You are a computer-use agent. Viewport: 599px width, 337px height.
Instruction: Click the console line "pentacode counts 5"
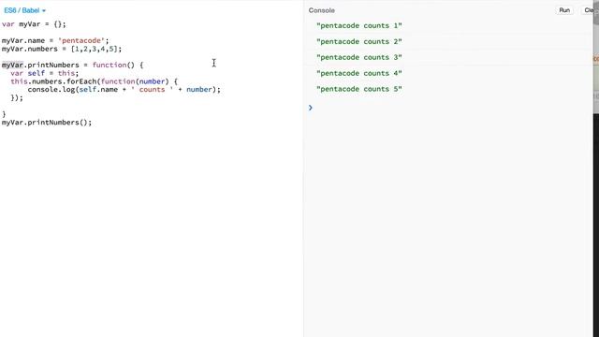click(x=359, y=89)
